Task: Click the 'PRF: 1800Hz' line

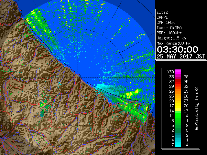Action: click(x=169, y=33)
